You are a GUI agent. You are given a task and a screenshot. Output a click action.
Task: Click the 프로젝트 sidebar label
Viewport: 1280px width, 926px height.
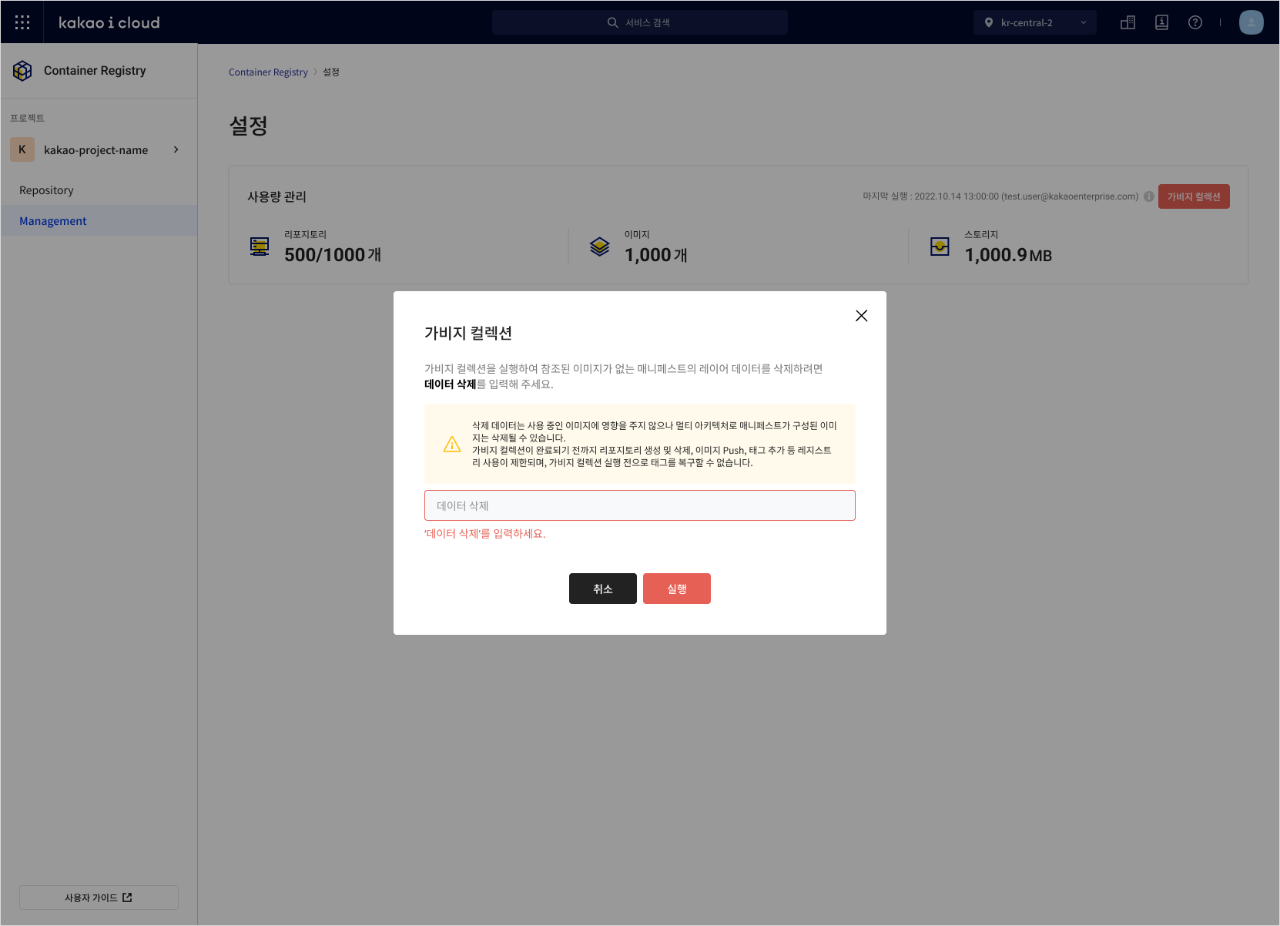[28, 118]
